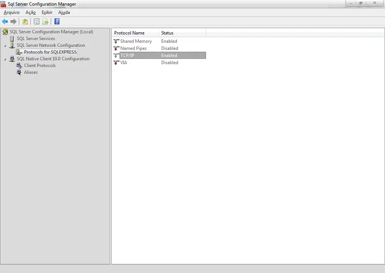Click the app icon in the title bar

[3, 4]
